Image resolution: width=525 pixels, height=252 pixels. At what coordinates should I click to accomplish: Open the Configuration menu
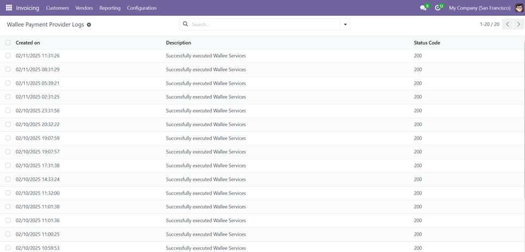tap(141, 8)
